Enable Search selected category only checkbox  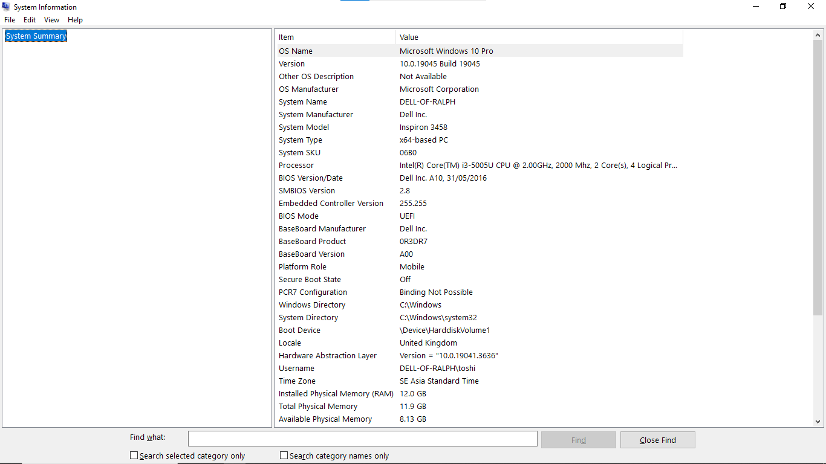point(134,456)
